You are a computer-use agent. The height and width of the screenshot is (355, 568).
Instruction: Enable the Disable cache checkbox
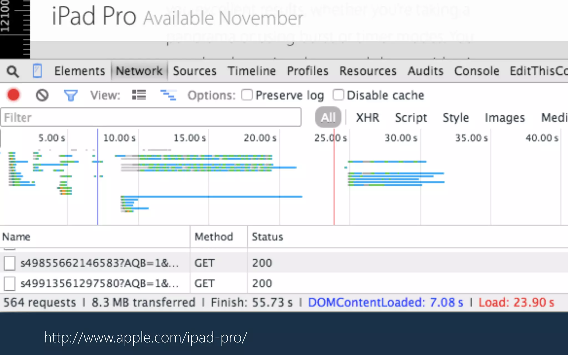(x=338, y=95)
